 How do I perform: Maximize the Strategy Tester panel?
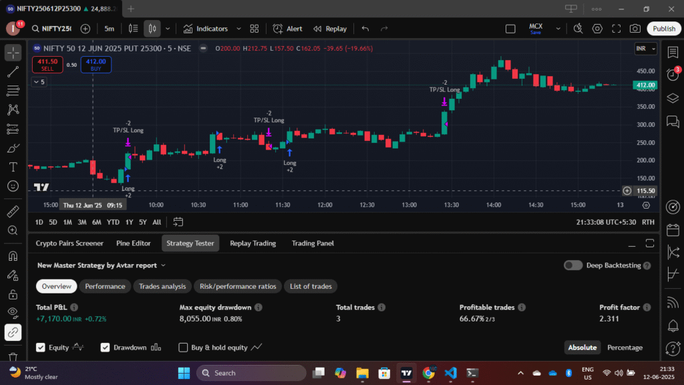point(650,243)
